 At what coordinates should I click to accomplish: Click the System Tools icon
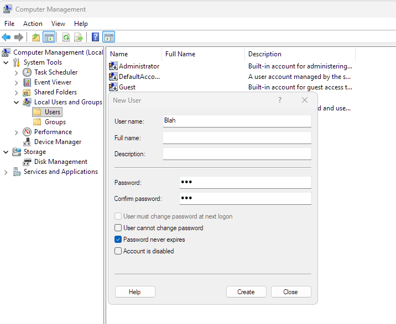point(17,62)
